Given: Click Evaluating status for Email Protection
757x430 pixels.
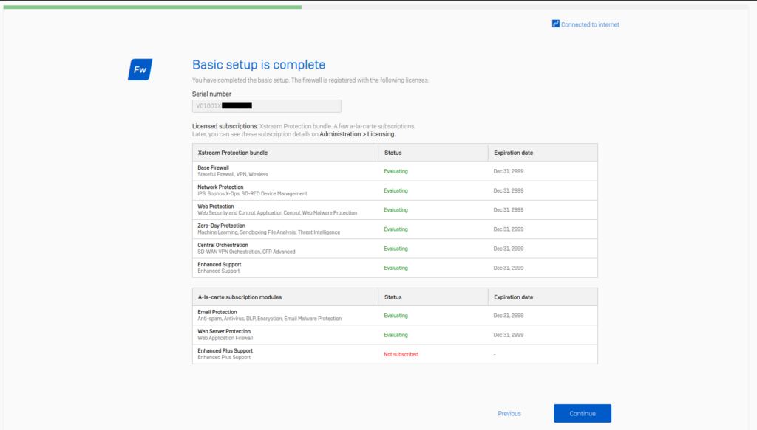Looking at the screenshot, I should tap(396, 316).
